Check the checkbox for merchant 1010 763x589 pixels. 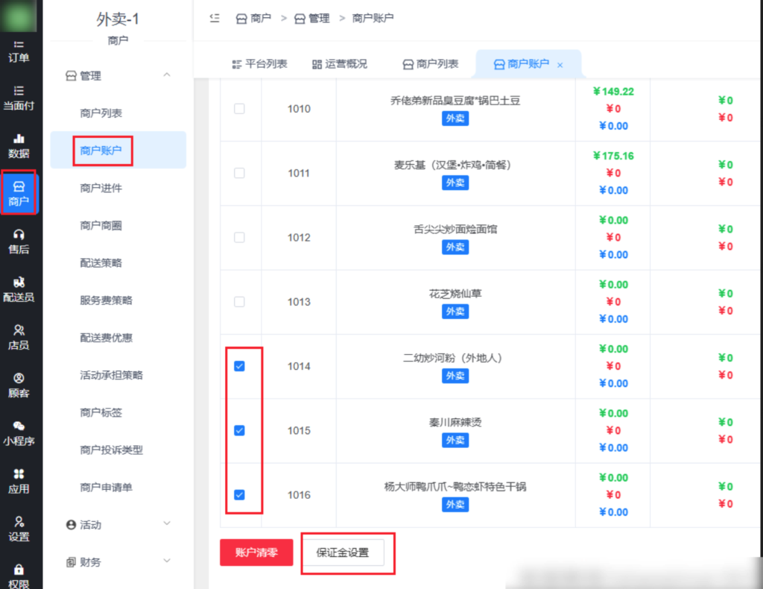point(239,109)
